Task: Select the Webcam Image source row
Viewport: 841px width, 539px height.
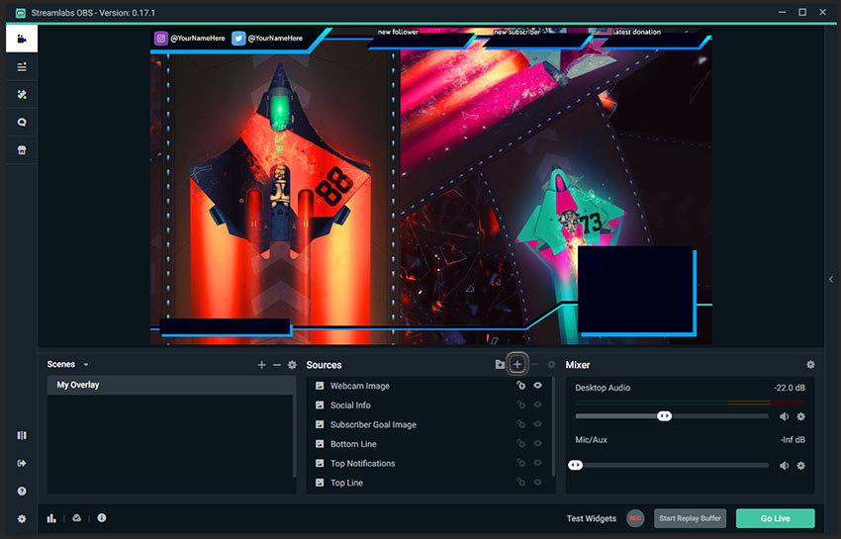Action: 429,386
